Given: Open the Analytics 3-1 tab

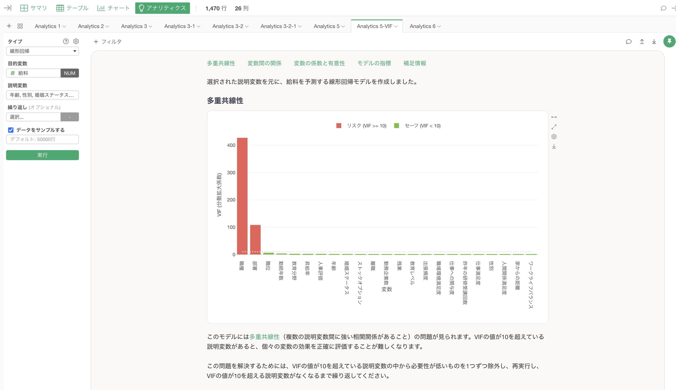Looking at the screenshot, I should point(179,26).
